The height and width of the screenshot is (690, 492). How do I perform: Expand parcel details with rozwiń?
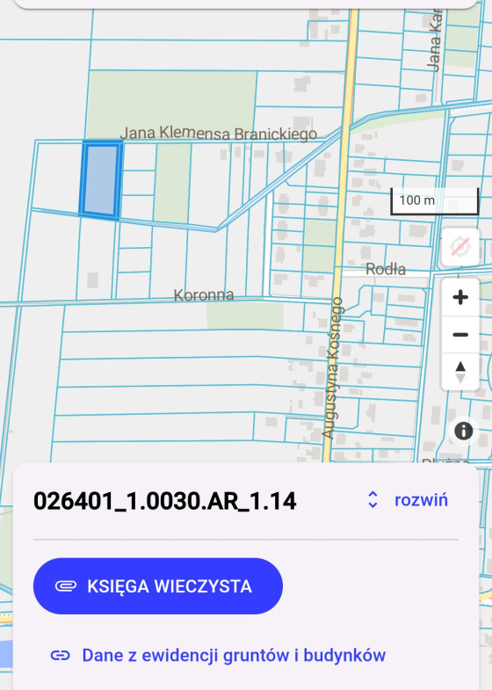click(421, 500)
